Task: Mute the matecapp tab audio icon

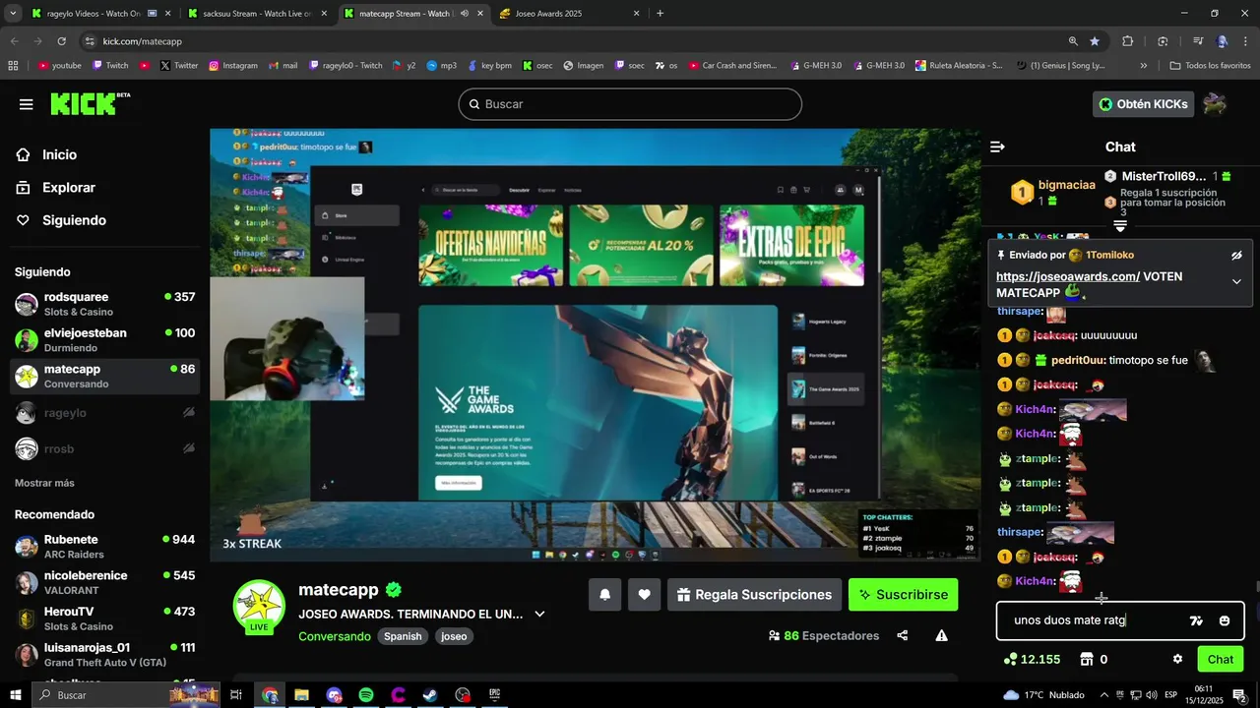Action: pos(463,14)
